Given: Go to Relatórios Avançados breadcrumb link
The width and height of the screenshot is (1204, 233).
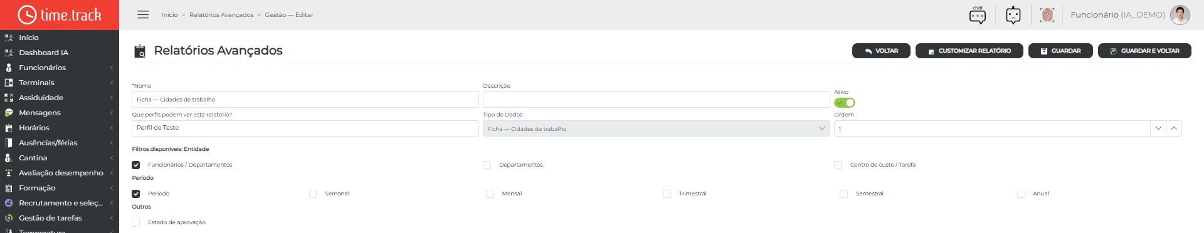Looking at the screenshot, I should pyautogui.click(x=221, y=14).
